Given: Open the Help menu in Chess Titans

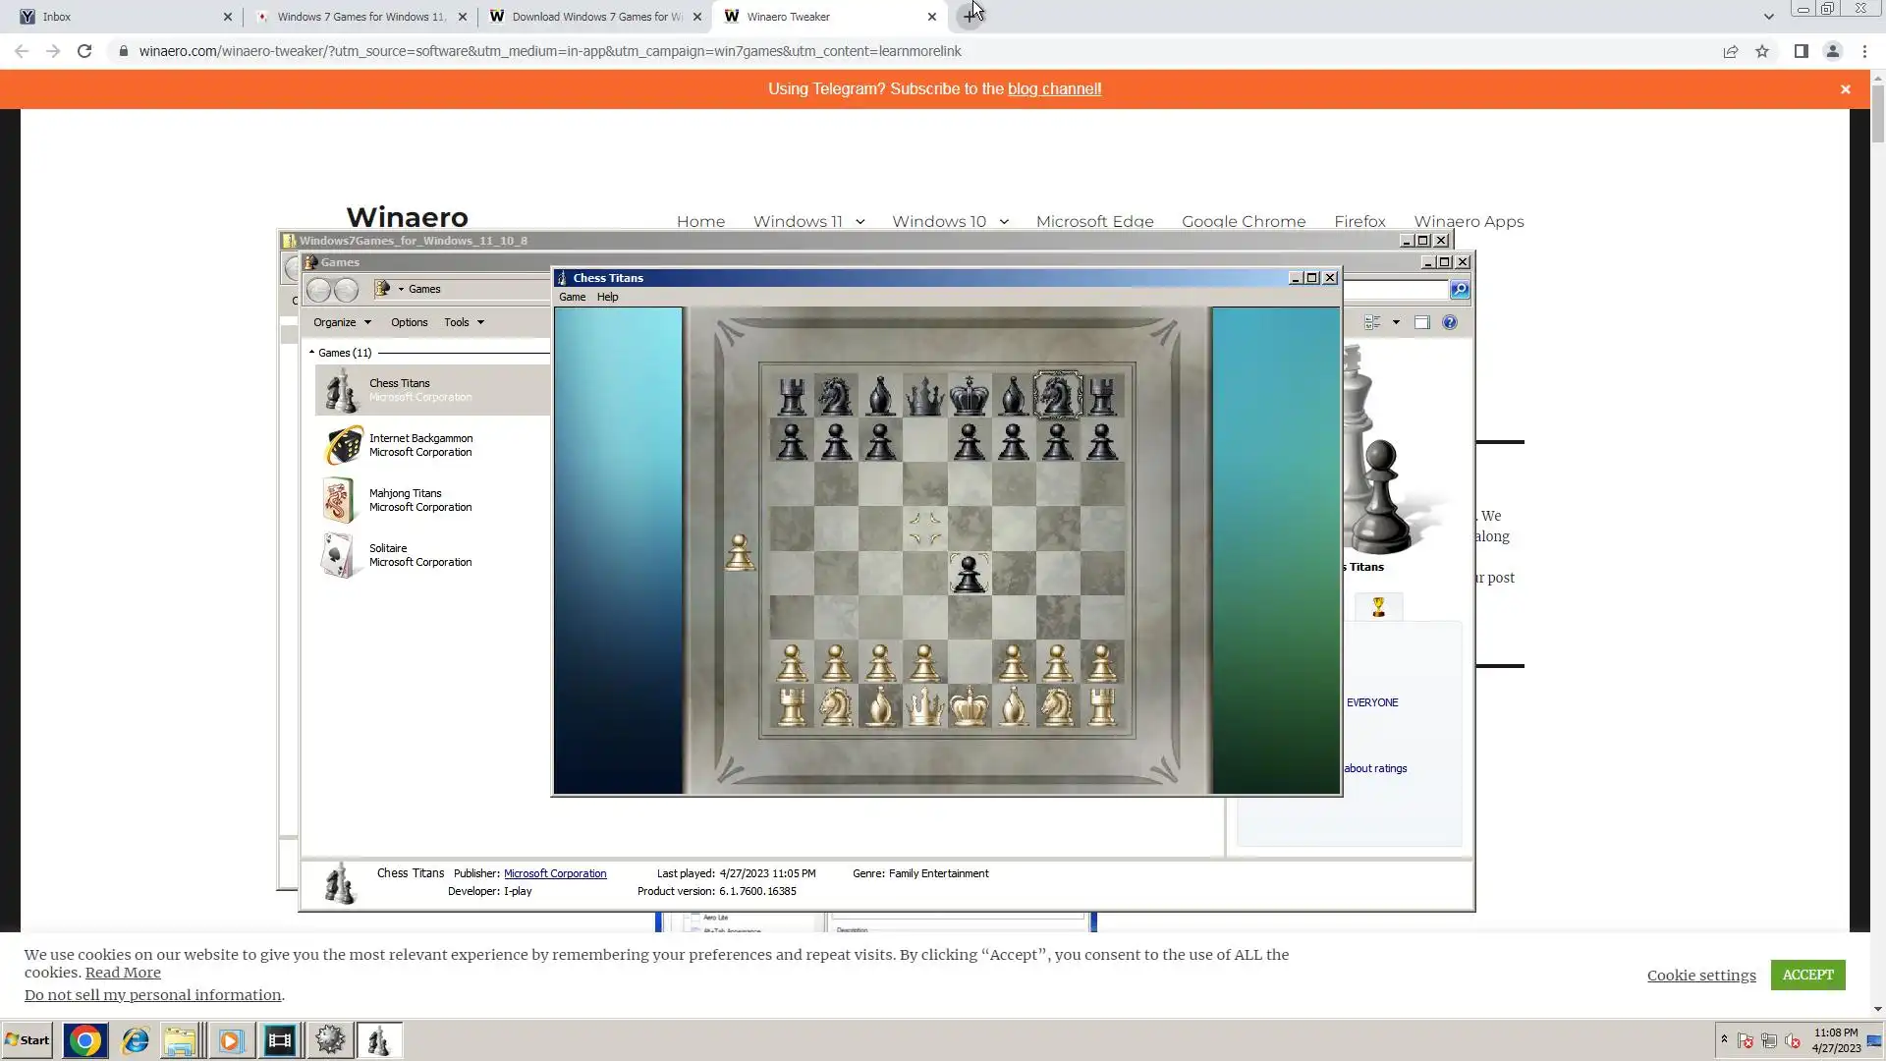Looking at the screenshot, I should point(607,297).
